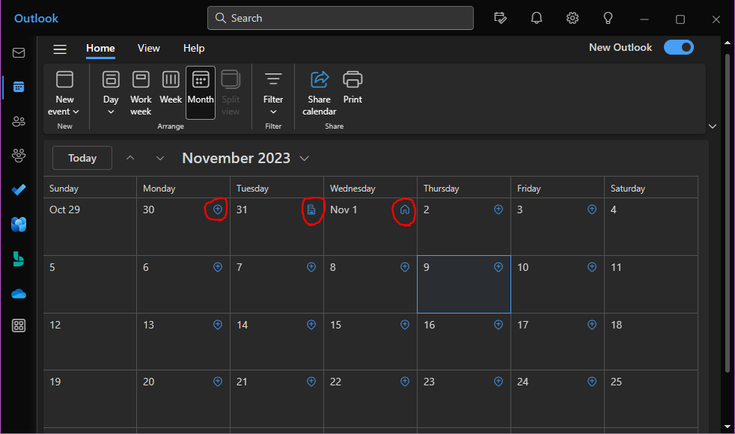
Task: Open the Tips lightbulb icon
Action: [608, 18]
